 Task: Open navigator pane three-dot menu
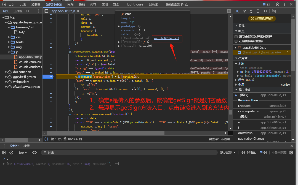(x=38, y=11)
